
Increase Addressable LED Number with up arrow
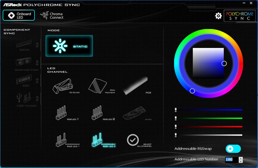click(241, 158)
